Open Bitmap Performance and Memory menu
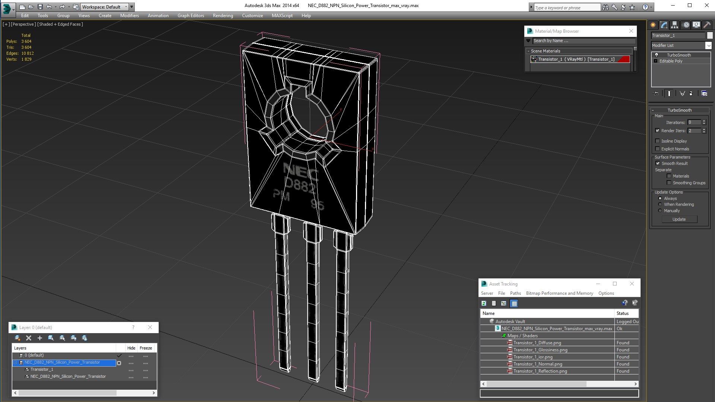715x402 pixels. (559, 293)
